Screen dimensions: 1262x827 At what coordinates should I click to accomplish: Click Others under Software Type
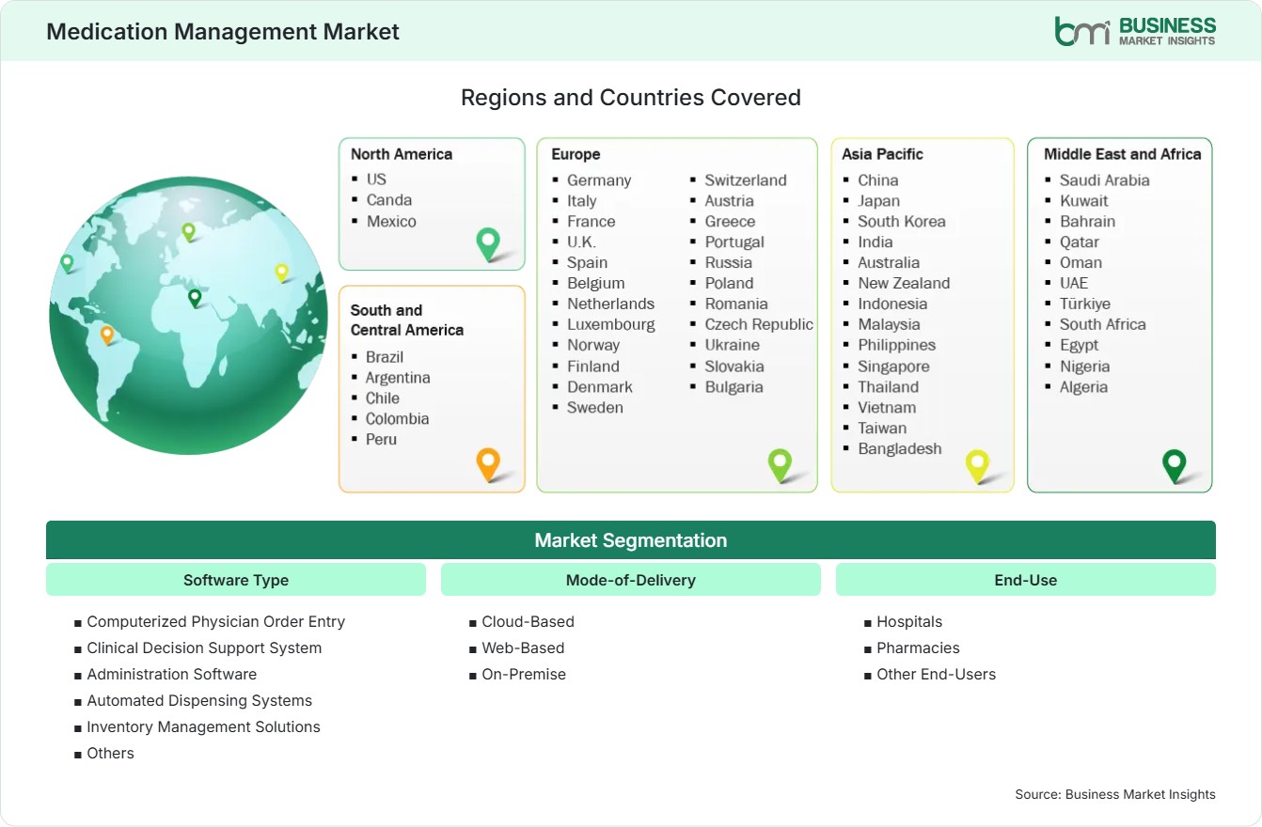[x=111, y=753]
